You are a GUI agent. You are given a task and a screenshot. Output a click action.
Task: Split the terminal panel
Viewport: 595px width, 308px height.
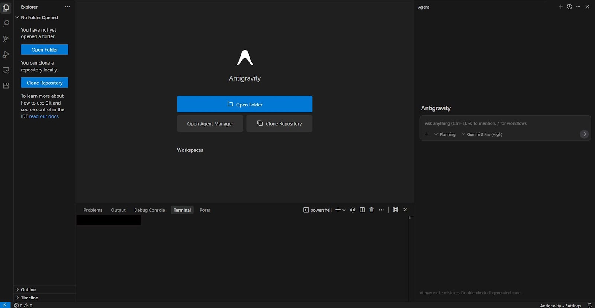[x=362, y=210]
